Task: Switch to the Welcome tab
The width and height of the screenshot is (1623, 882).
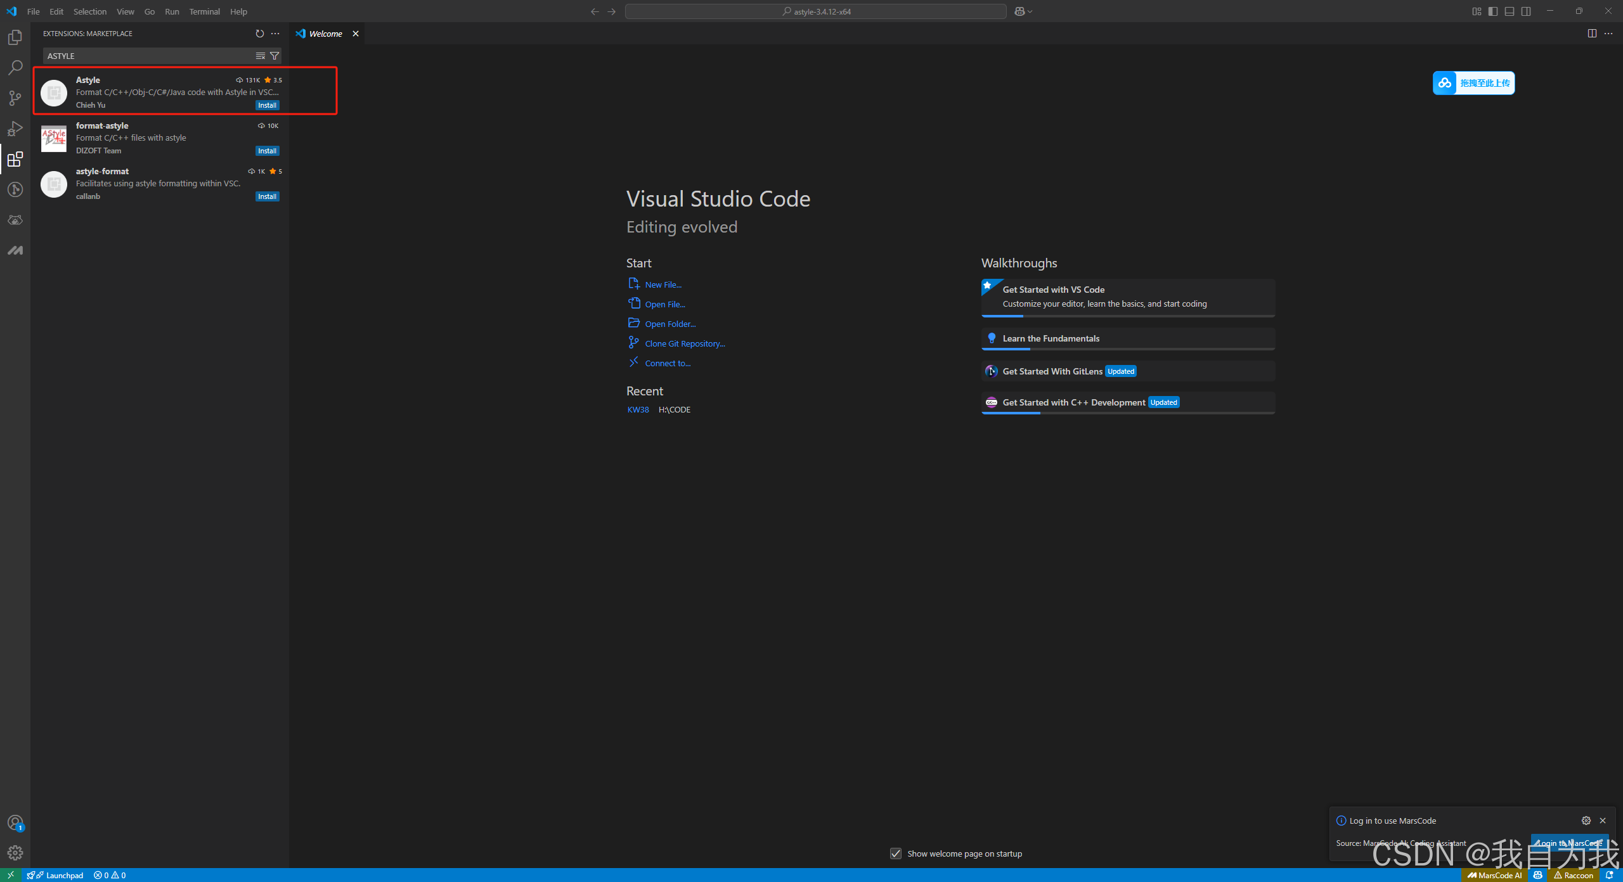Action: 325,33
